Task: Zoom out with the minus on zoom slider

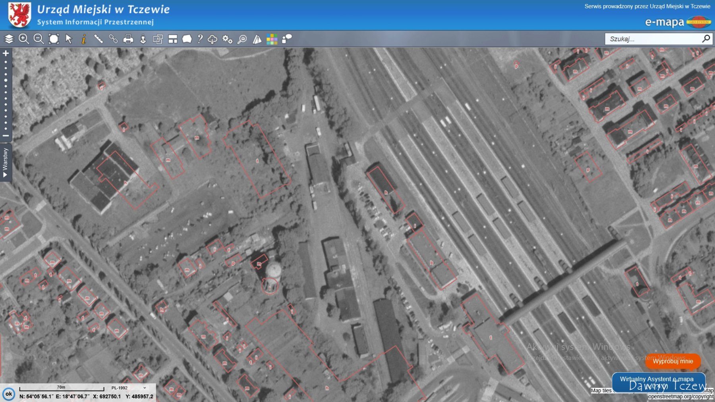Action: pos(6,136)
